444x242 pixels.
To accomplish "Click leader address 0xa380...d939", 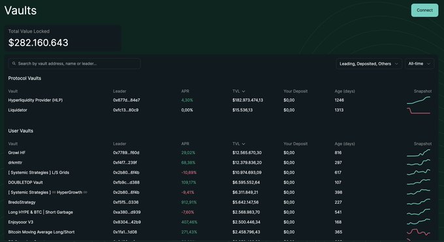I will (127, 212).
